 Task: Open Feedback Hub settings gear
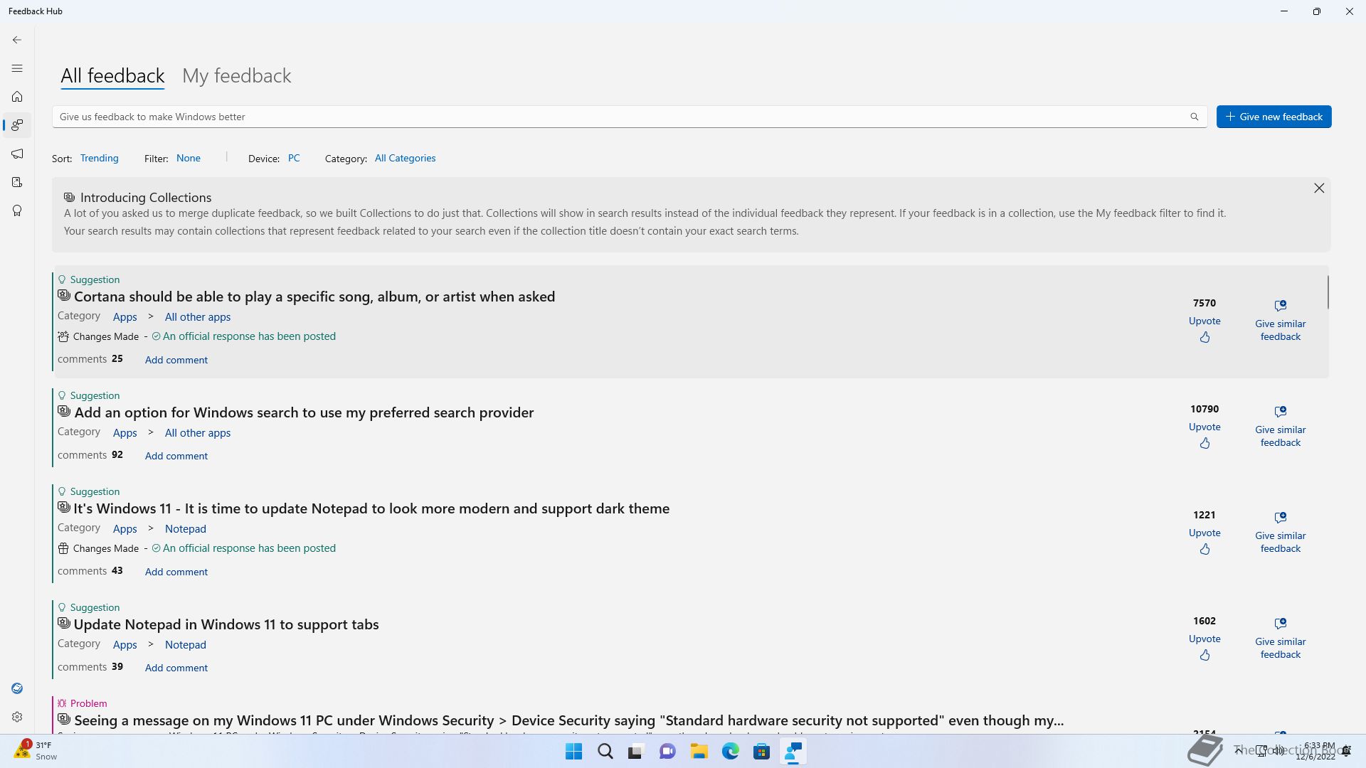(x=17, y=717)
